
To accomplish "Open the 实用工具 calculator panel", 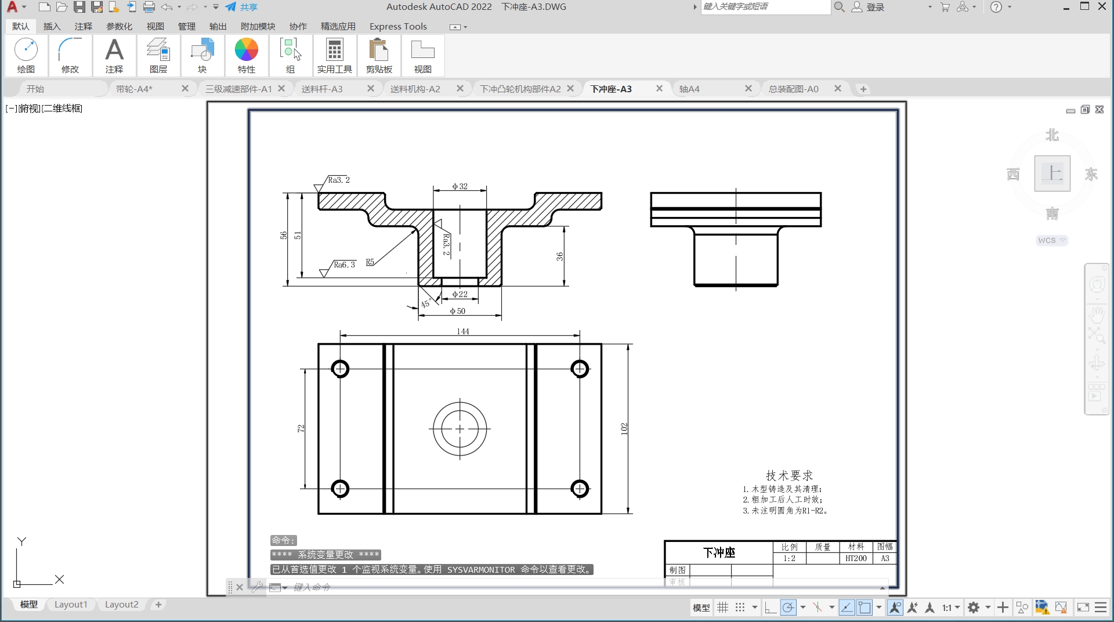I will click(x=335, y=56).
